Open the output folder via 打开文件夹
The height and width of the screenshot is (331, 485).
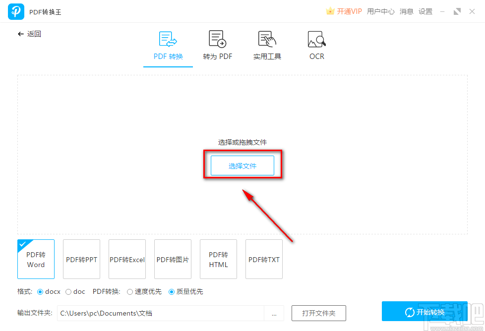(318, 313)
